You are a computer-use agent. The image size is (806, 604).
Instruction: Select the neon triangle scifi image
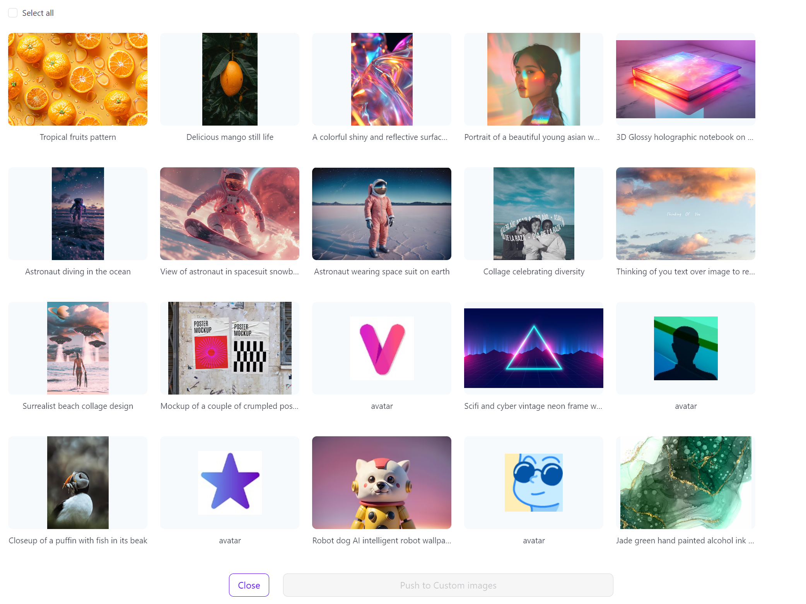click(533, 348)
